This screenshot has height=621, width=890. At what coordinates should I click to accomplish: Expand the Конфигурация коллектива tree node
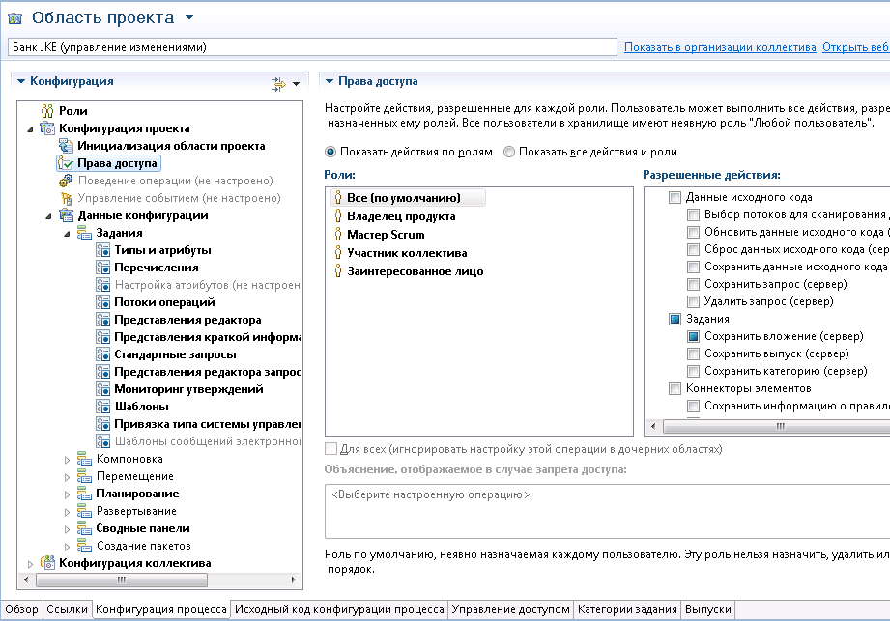click(31, 564)
